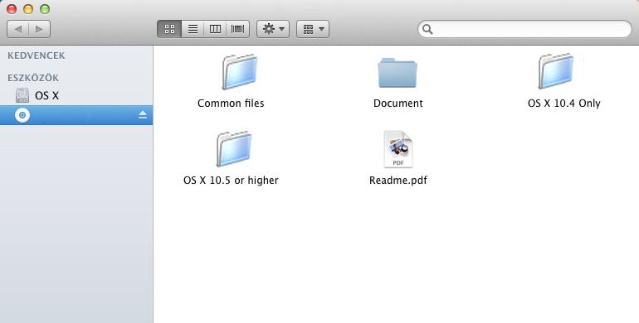
Task: Zoom the window with the green button
Action: pos(45,8)
